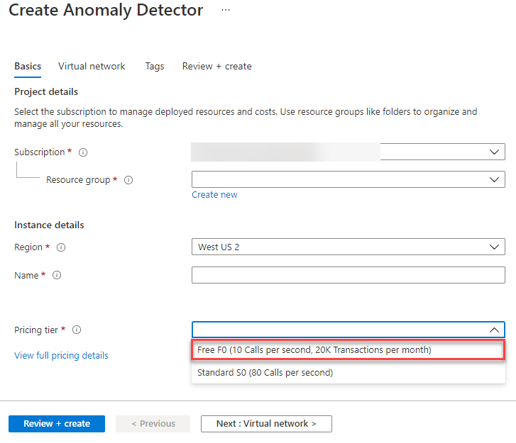Open the ellipsis menu beside Create Anomaly Detector
Screen dimensions: 516x443
click(x=226, y=10)
